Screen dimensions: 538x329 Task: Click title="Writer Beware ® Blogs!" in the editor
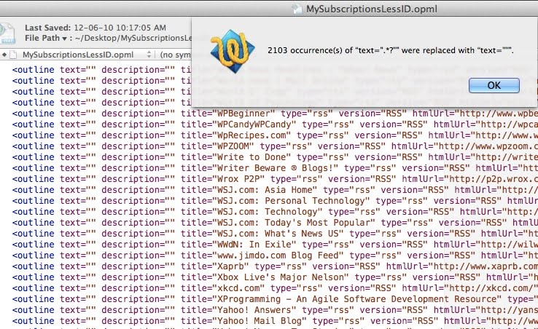[260, 168]
